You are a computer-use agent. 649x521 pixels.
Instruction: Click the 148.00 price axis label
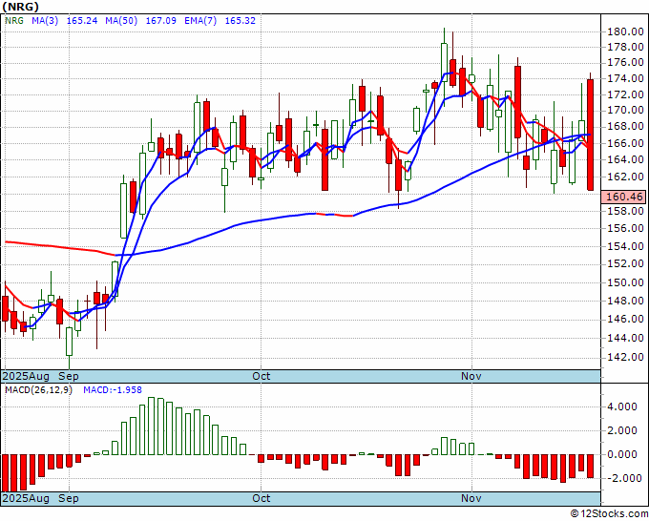coord(625,301)
